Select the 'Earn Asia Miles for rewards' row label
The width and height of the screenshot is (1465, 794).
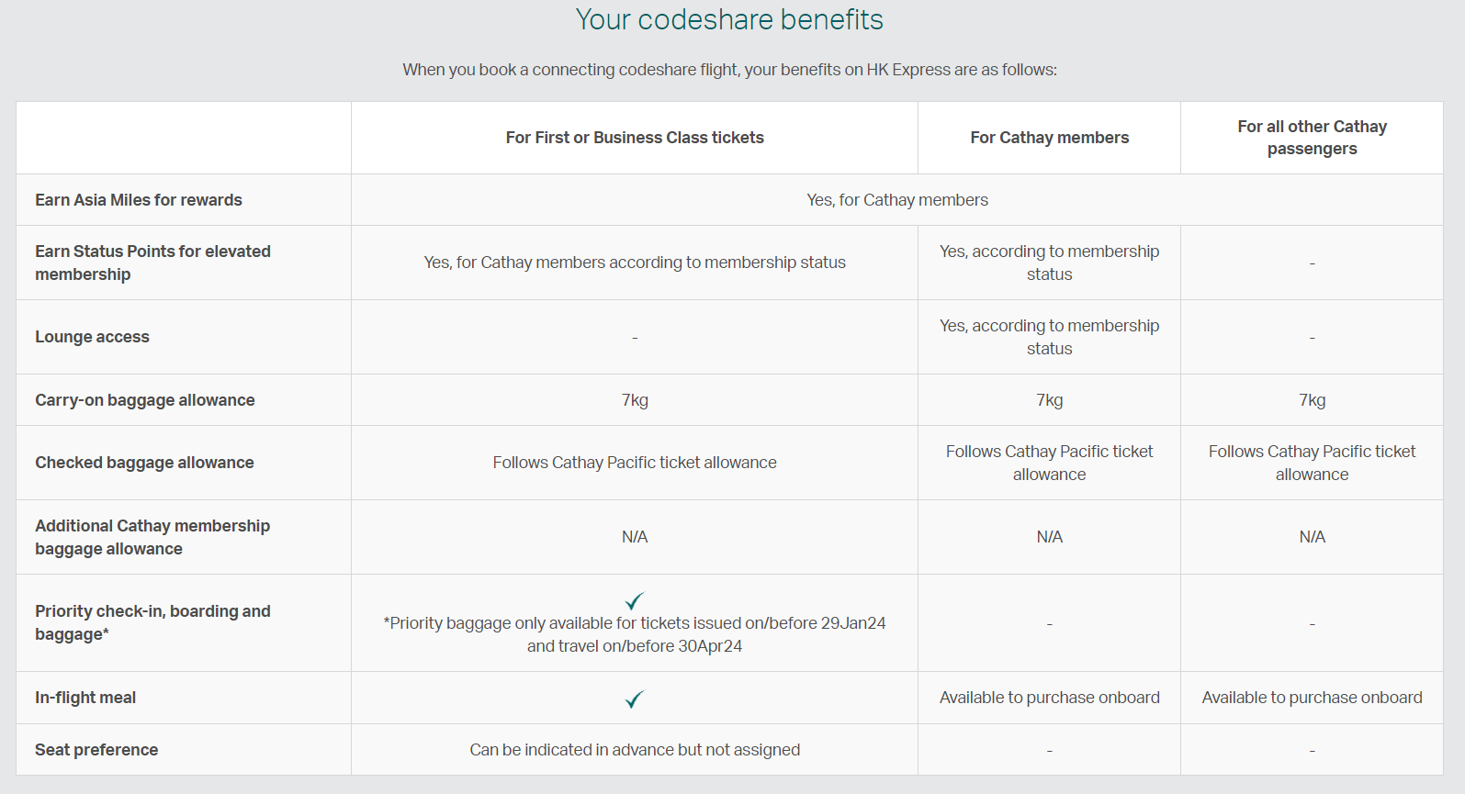click(139, 200)
